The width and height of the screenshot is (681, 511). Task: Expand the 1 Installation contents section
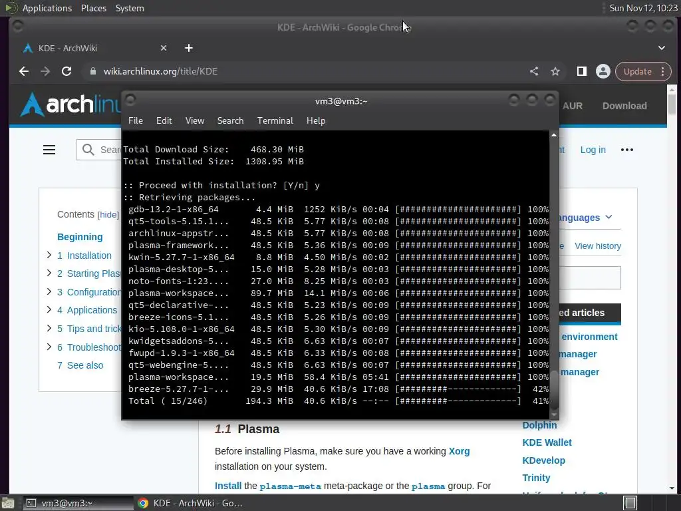pos(49,255)
